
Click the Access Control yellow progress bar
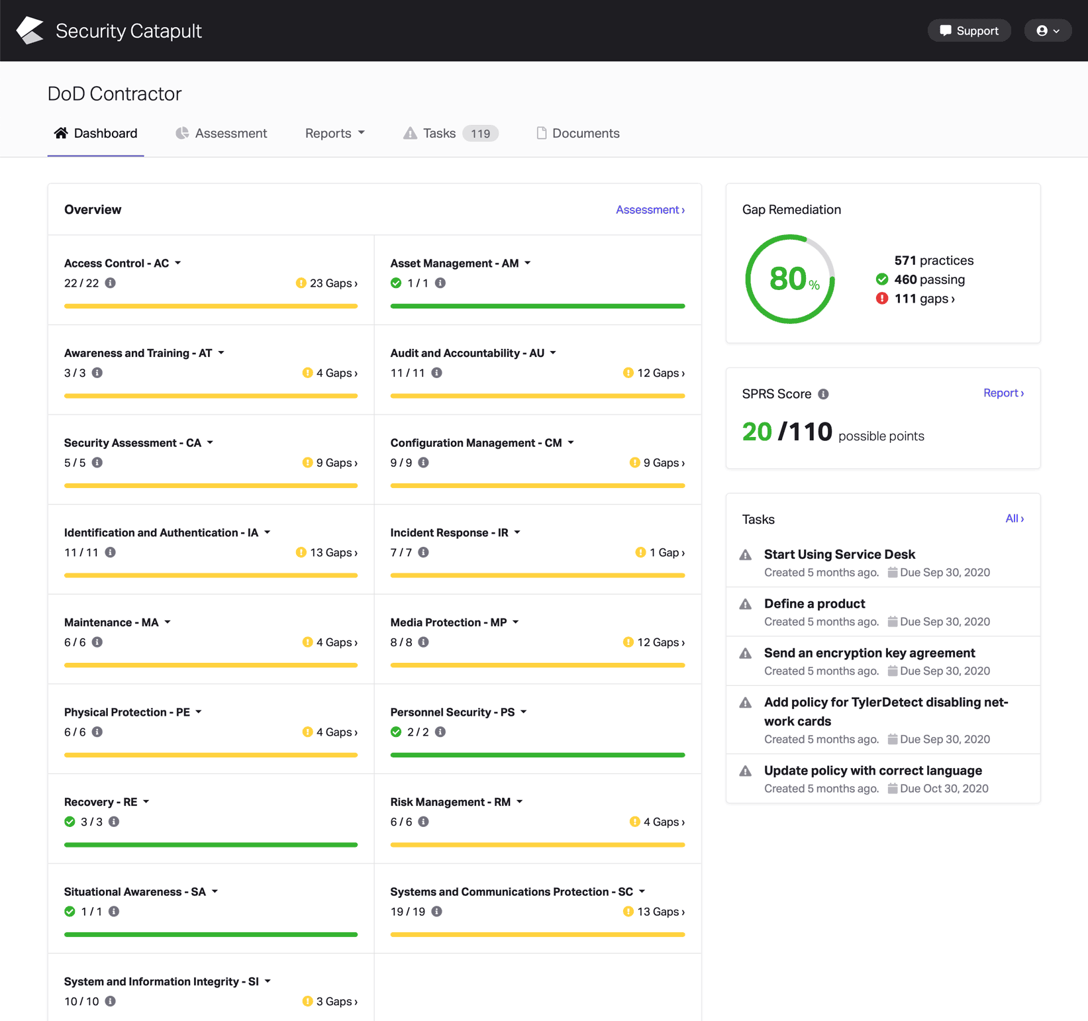click(211, 306)
